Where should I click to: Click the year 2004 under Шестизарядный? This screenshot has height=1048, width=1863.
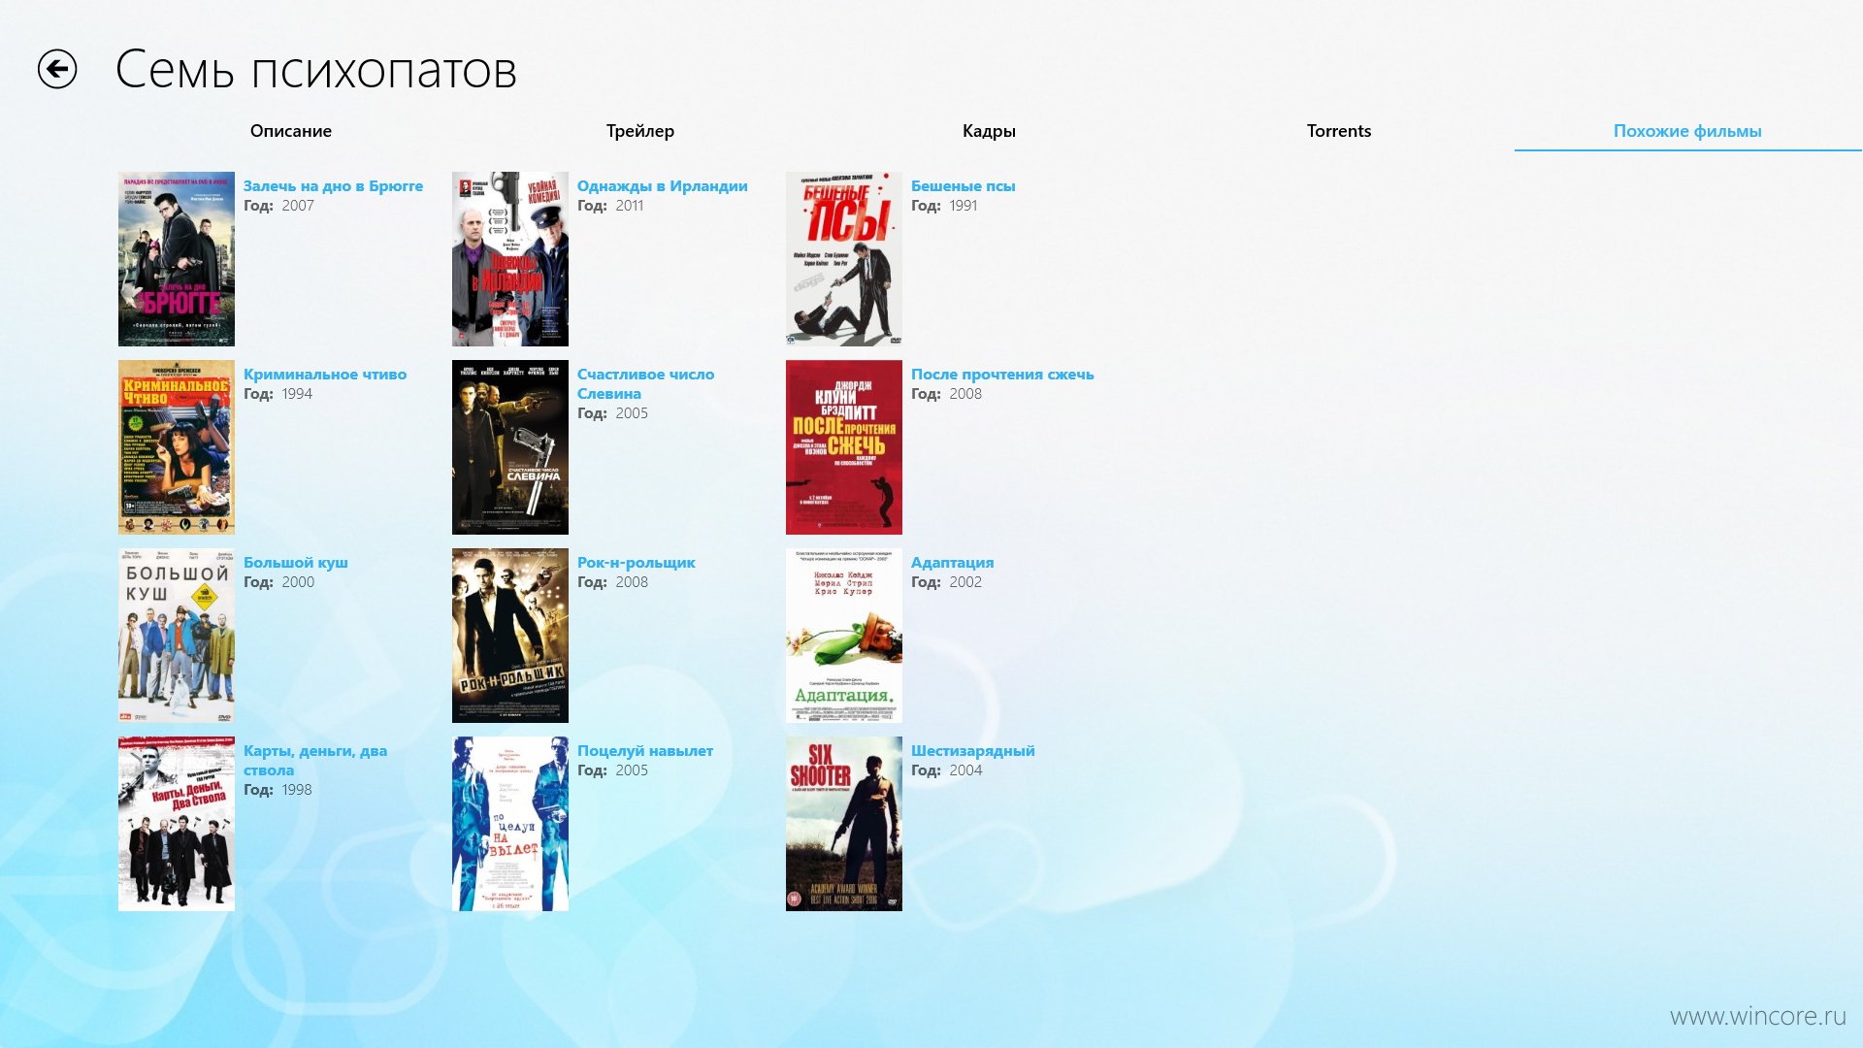[x=965, y=770]
